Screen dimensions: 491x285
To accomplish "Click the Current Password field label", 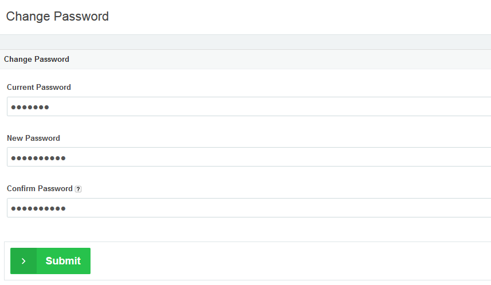I will pos(39,88).
